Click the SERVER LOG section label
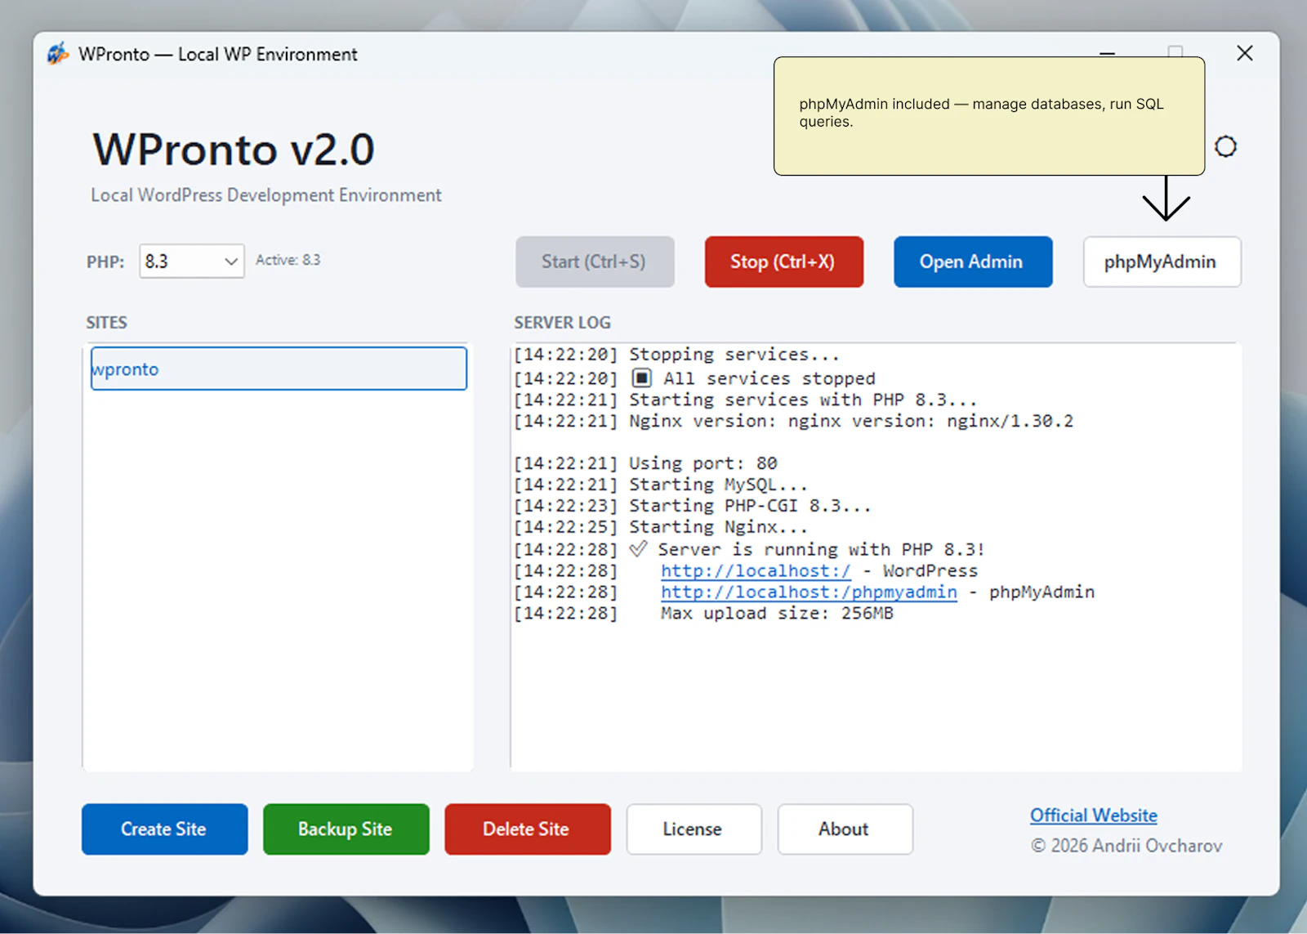The image size is (1307, 934). point(562,323)
